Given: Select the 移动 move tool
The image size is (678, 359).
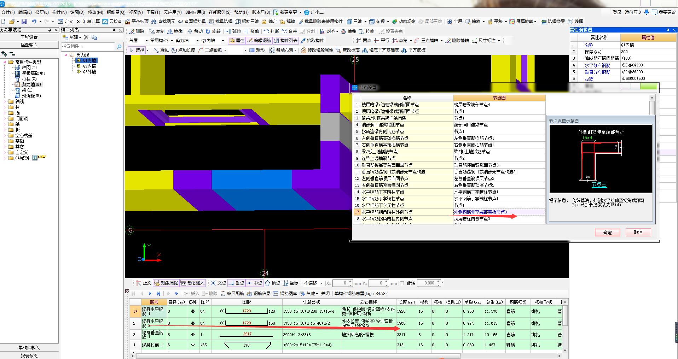Looking at the screenshot, I should [x=195, y=31].
